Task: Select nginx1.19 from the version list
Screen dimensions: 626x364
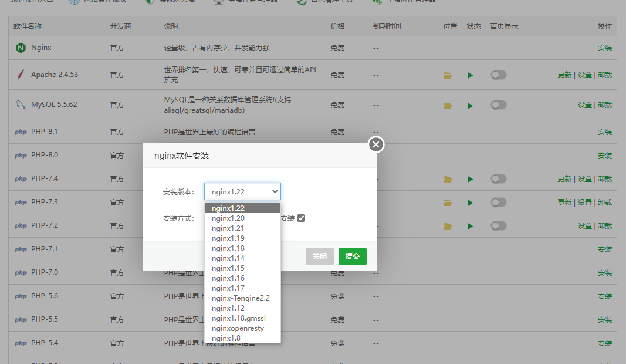Action: (242, 238)
